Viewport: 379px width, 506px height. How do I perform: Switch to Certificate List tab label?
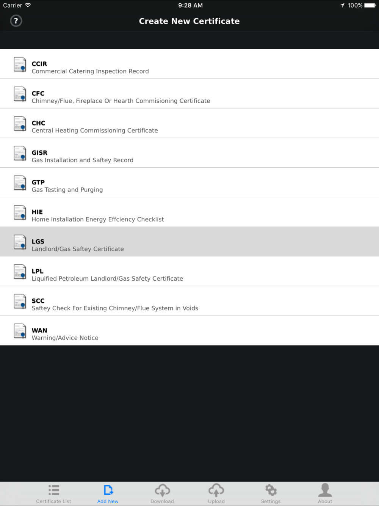click(x=53, y=501)
